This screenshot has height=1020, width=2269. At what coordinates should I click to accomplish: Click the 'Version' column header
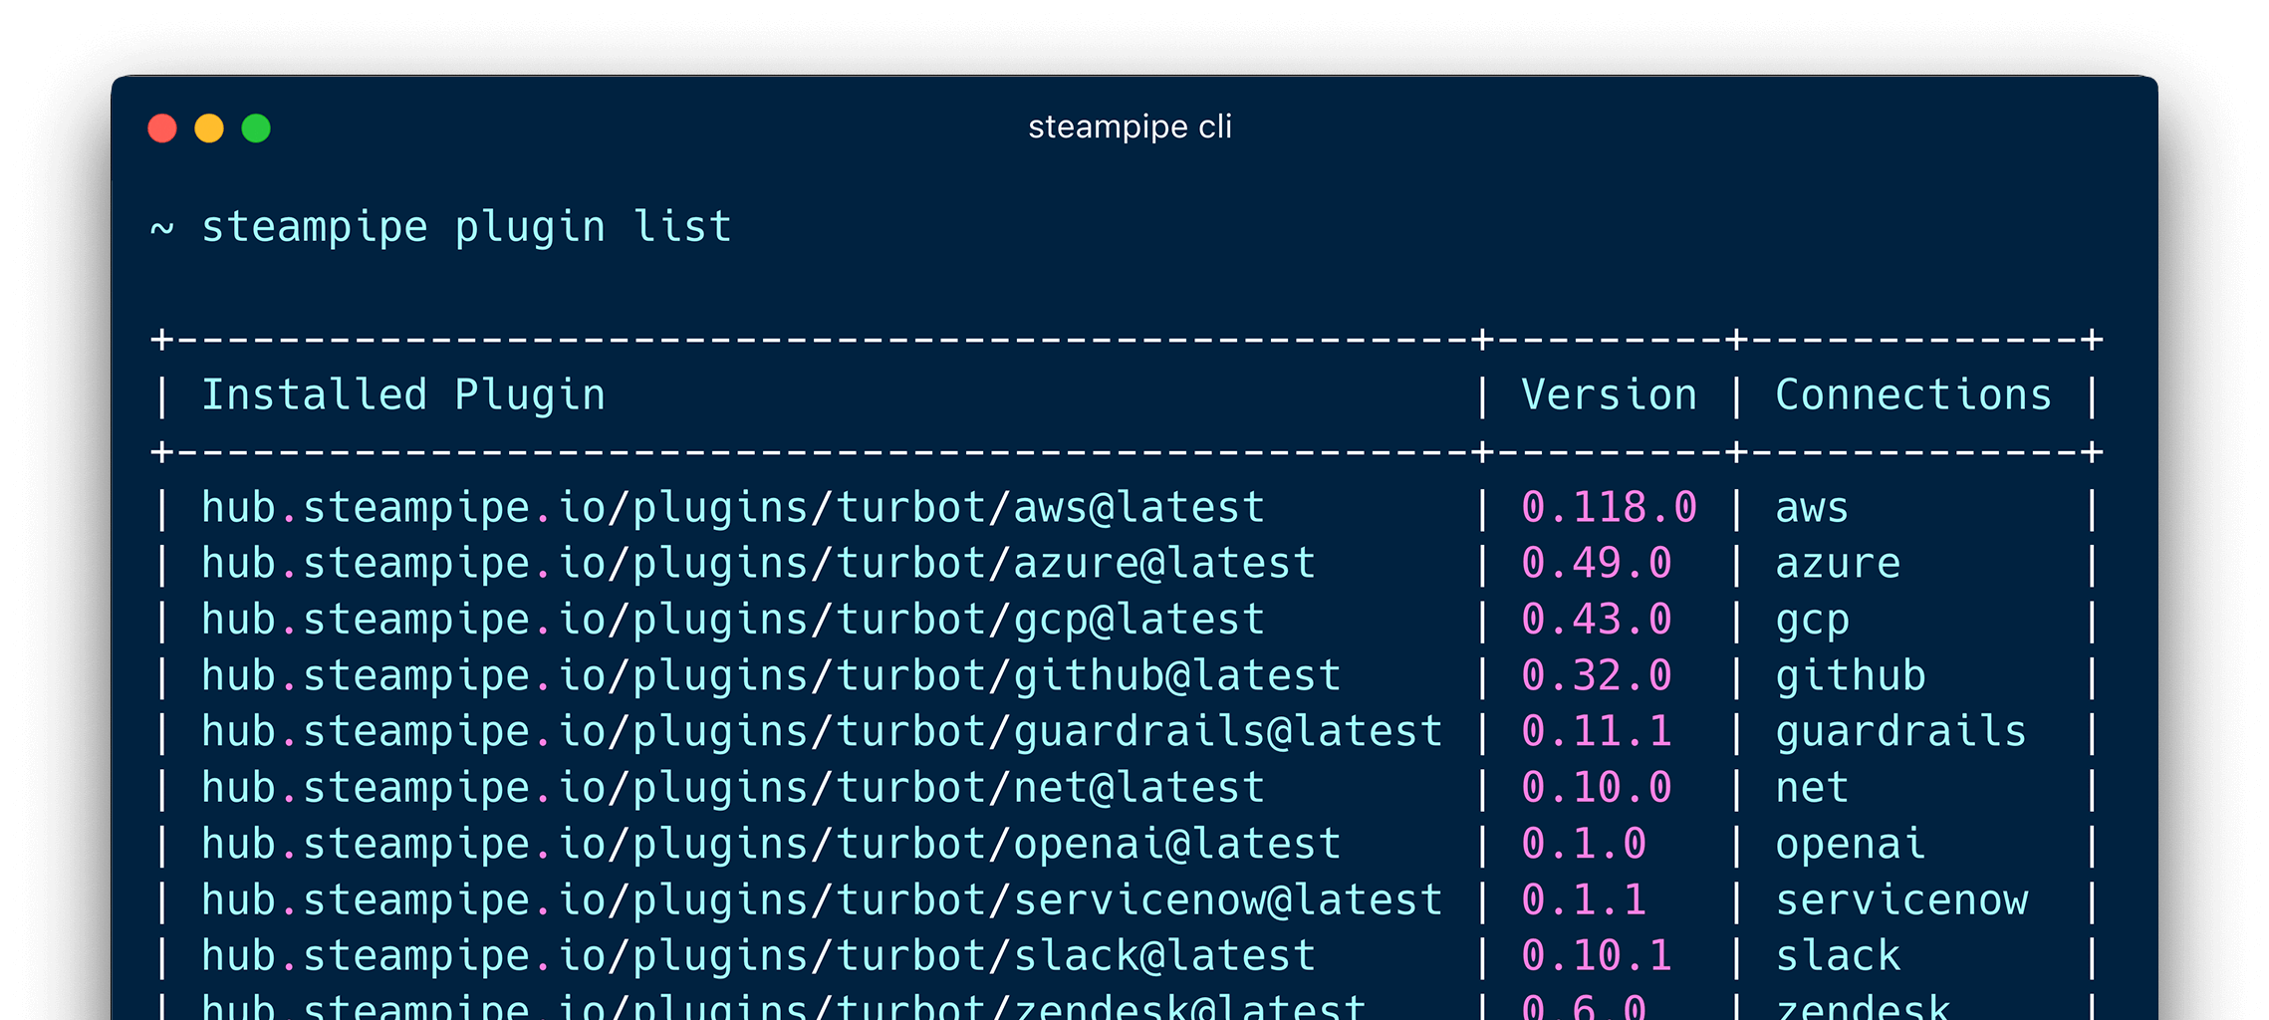1609,395
